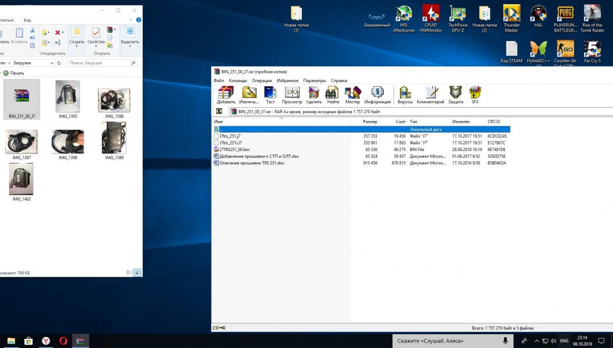Open the address bar history dropdown
Viewport: 613px width, 348px height.
tap(52, 63)
